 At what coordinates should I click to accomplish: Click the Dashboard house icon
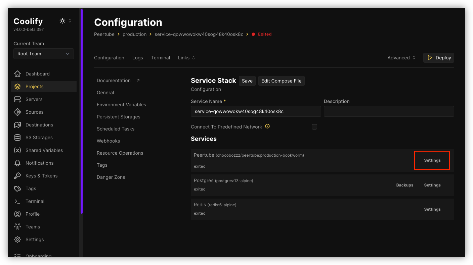point(17,74)
